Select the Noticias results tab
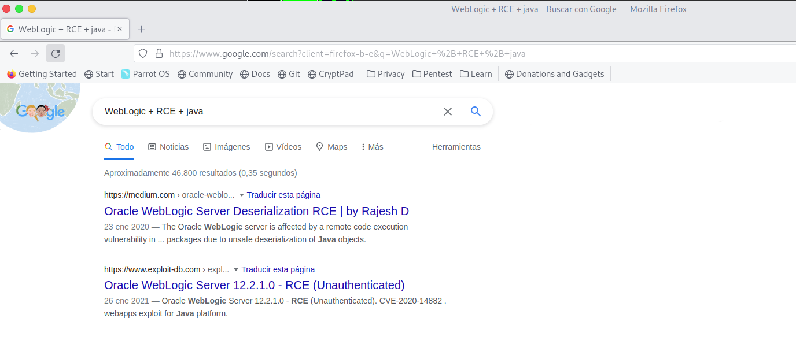This screenshot has height=340, width=796. pos(168,147)
